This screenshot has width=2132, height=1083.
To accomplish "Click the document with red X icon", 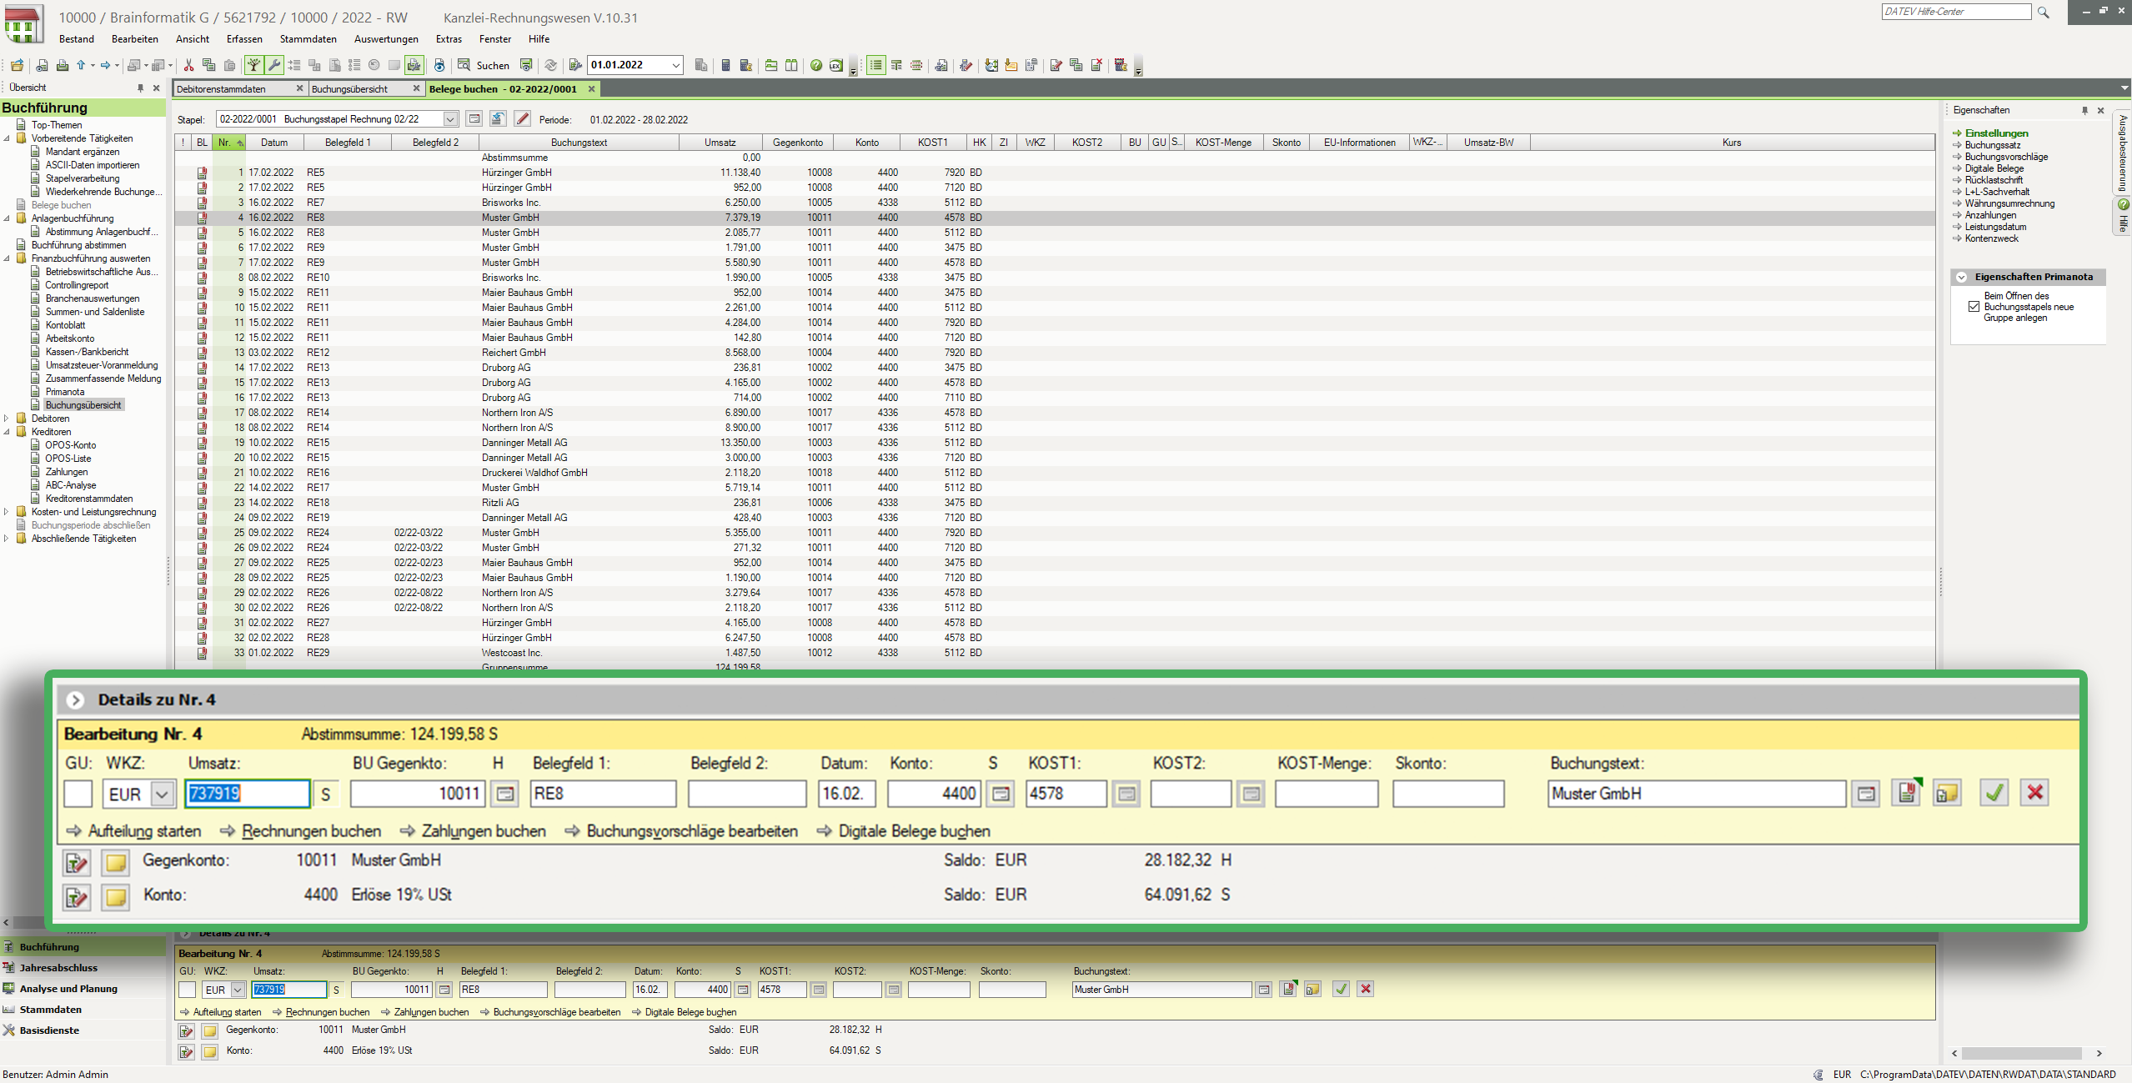I will (1096, 65).
